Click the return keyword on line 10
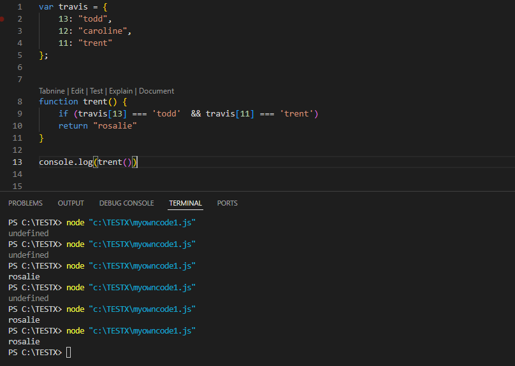The width and height of the screenshot is (515, 366). (x=73, y=126)
